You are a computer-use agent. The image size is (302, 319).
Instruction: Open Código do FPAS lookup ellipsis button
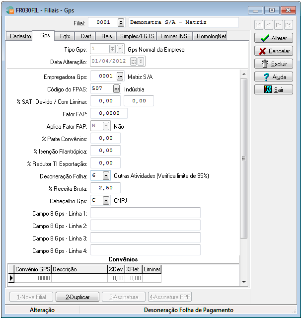(117, 89)
